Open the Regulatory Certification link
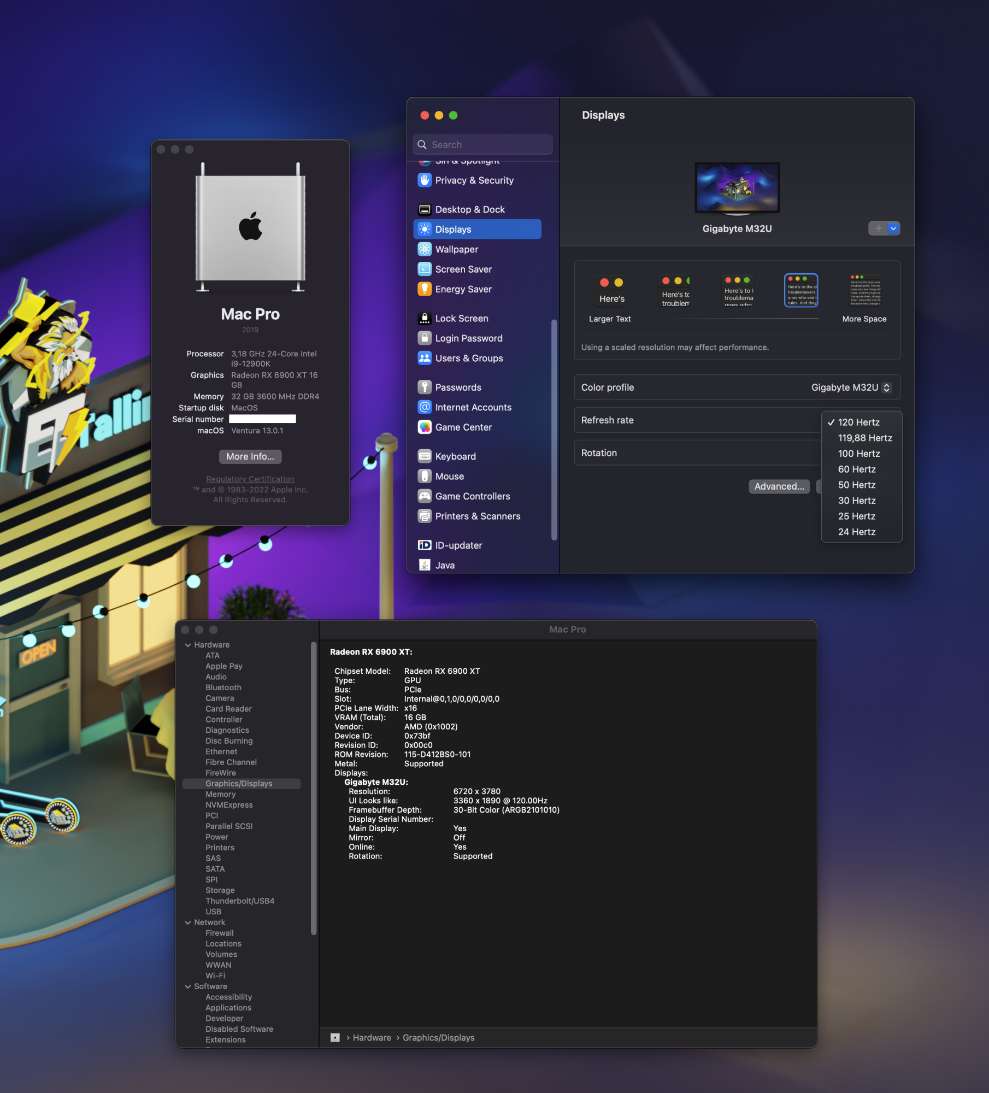This screenshot has width=989, height=1093. (x=250, y=479)
